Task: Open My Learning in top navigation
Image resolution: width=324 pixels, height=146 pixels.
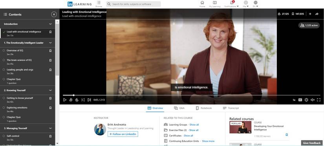Action: tap(215, 4)
